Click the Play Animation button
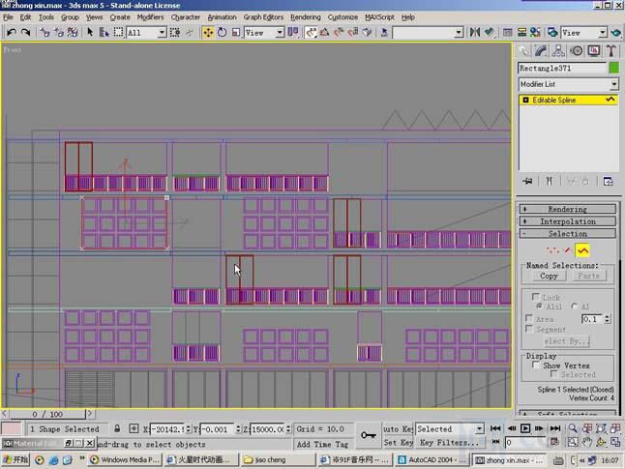Image resolution: width=625 pixels, height=469 pixels. coord(525,428)
